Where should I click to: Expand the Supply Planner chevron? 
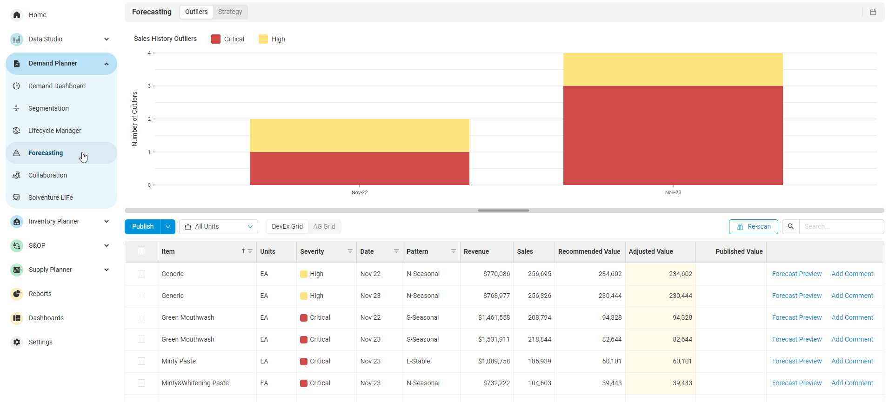pos(107,270)
